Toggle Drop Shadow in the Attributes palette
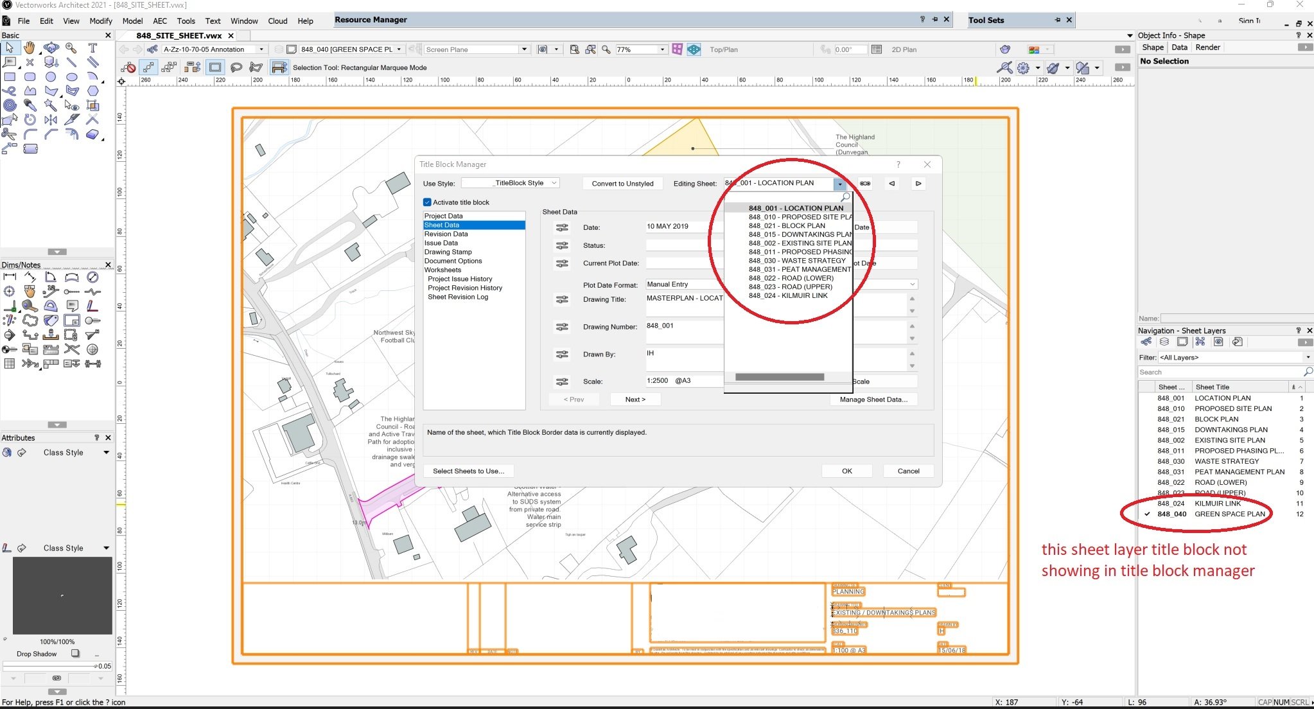Image resolution: width=1314 pixels, height=709 pixels. 76,653
